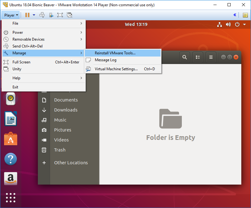Open Ubuntu Software from the dock
The width and height of the screenshot is (251, 208).
(x=11, y=139)
